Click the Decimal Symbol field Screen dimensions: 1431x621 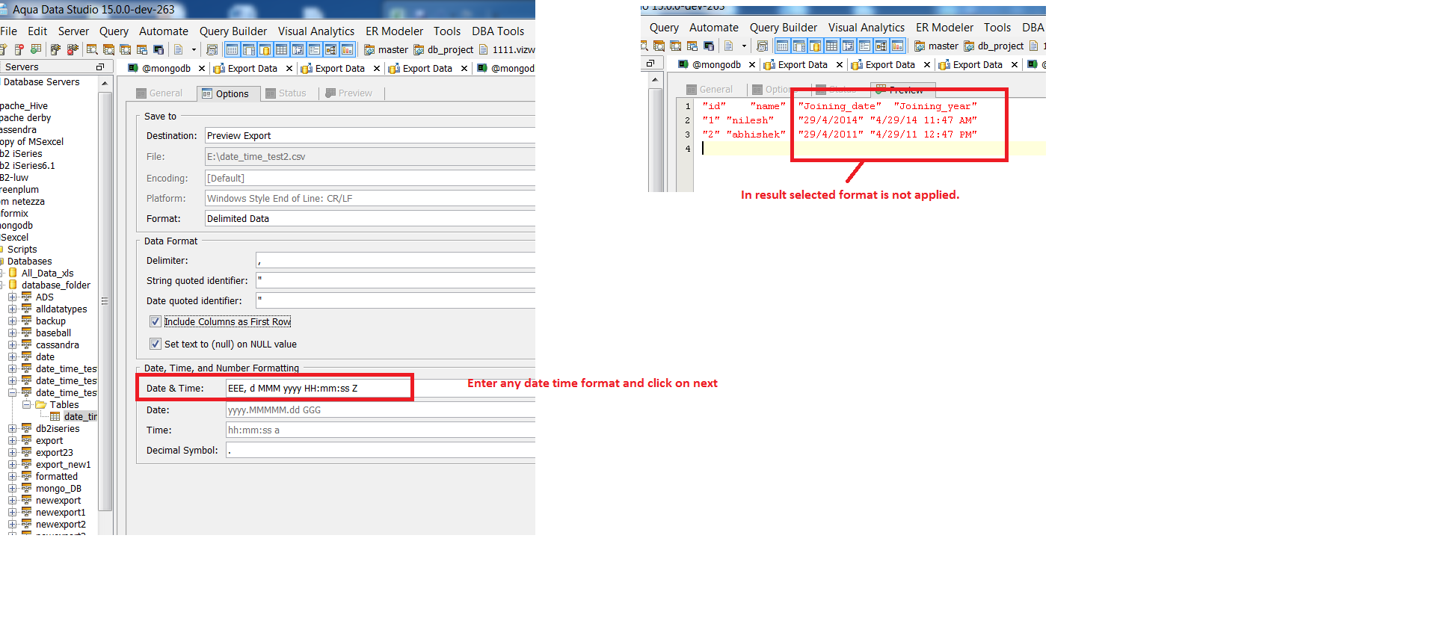pyautogui.click(x=381, y=450)
